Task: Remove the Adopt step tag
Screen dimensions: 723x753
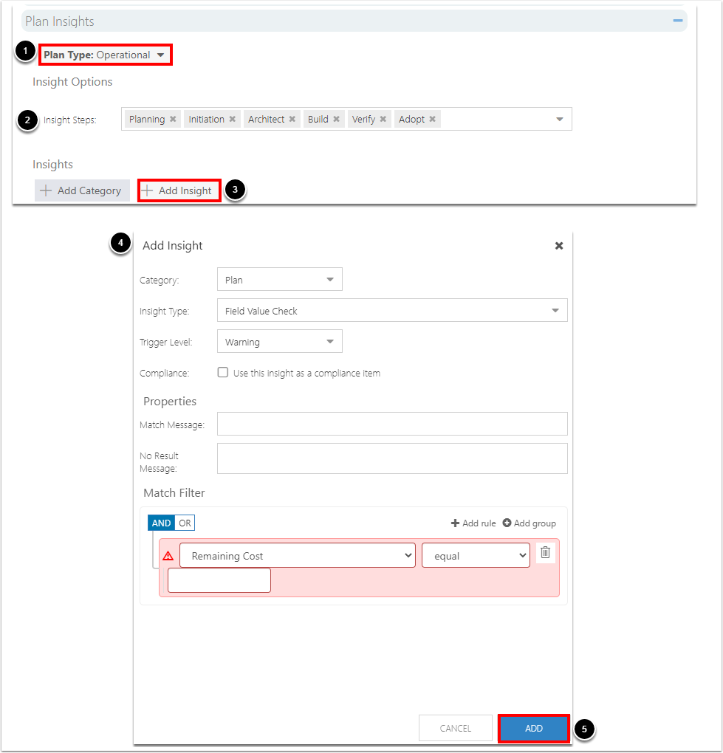Action: (x=432, y=119)
